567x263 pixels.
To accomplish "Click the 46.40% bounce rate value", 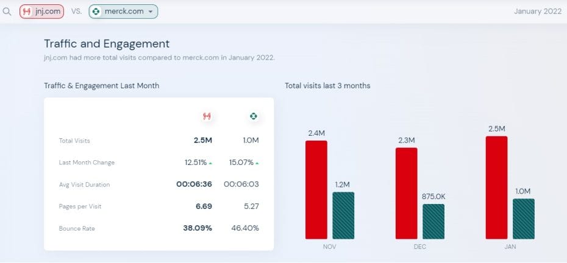I will [245, 228].
